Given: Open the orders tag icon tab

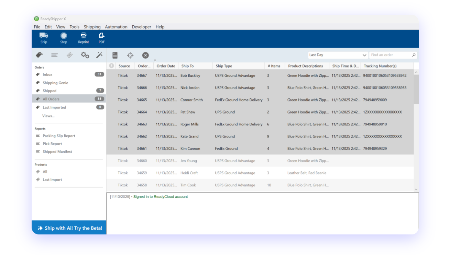Looking at the screenshot, I should (x=39, y=55).
